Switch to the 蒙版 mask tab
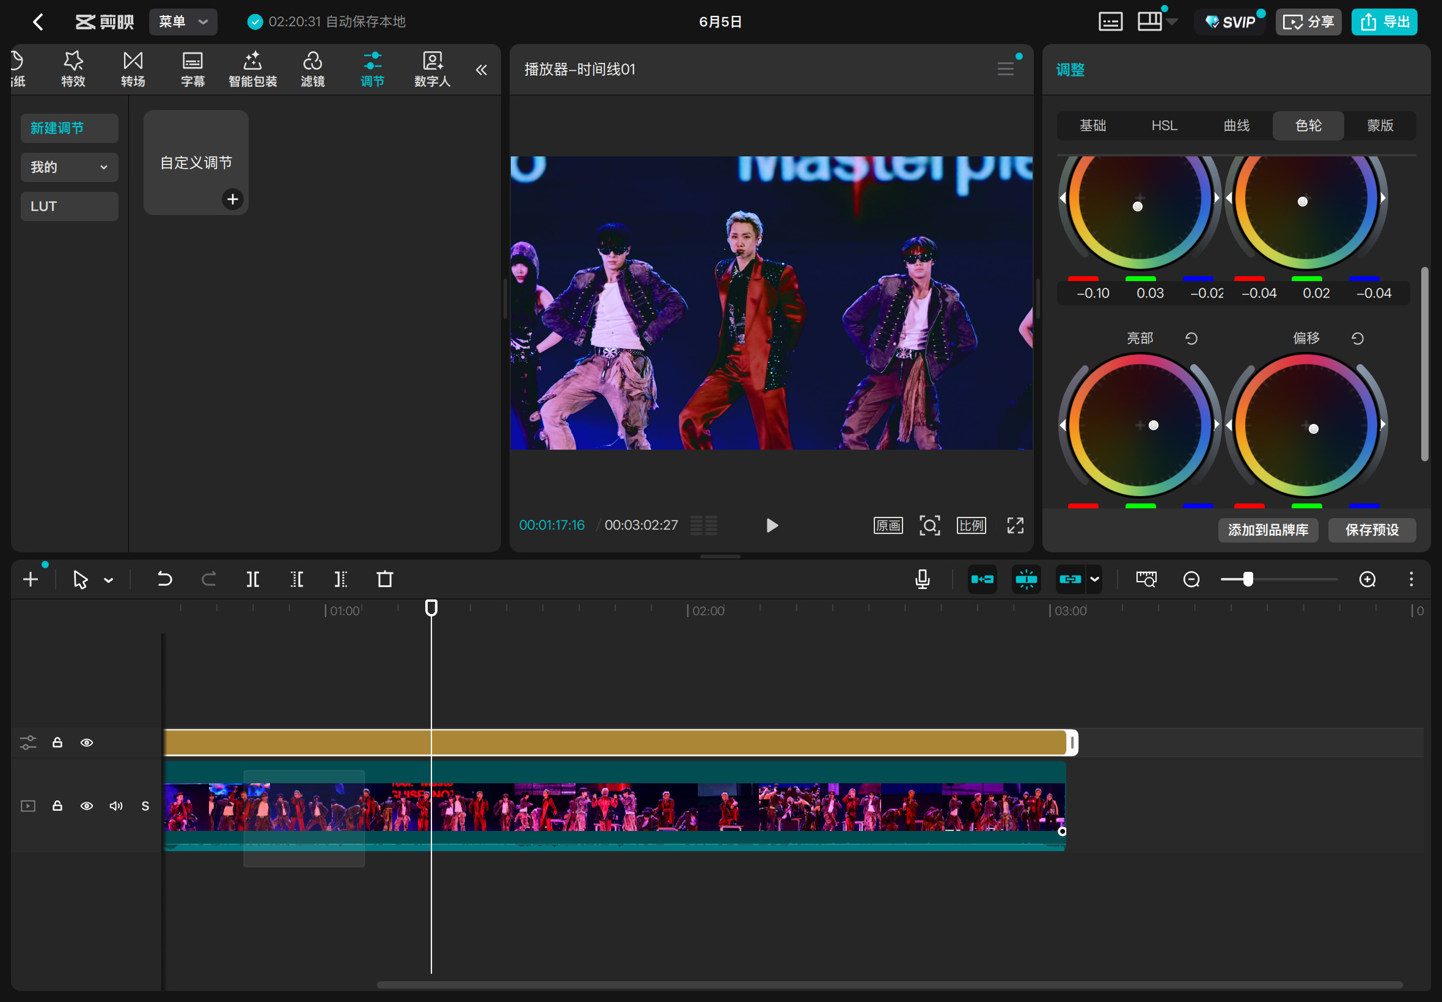Screen dimensions: 1442x1002 point(1380,126)
